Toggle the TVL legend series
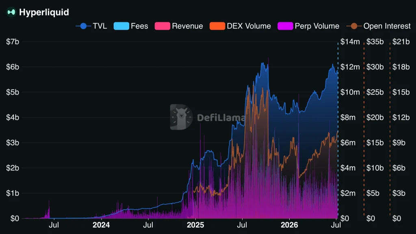Image resolution: width=416 pixels, height=234 pixels. pos(91,26)
